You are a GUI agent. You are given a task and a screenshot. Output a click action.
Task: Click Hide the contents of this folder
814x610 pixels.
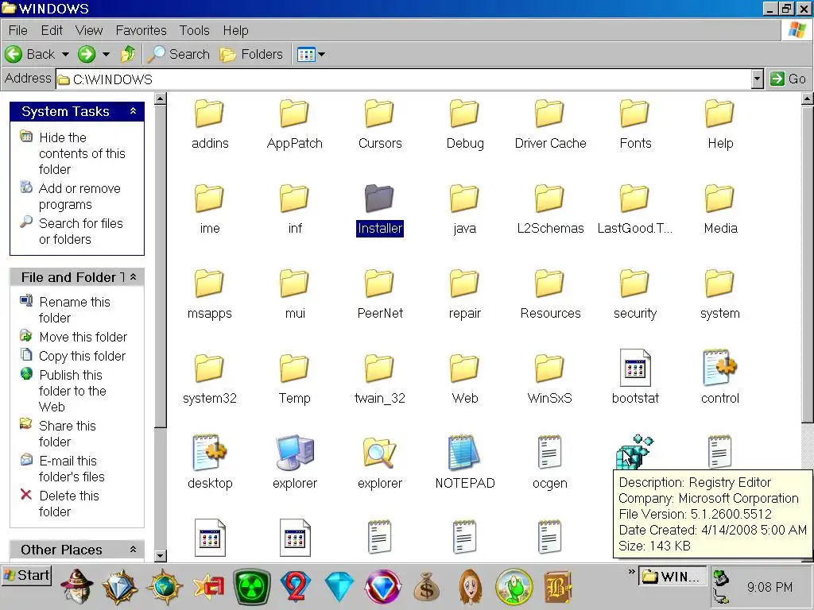82,153
